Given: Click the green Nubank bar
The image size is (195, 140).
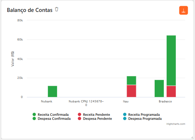Looking at the screenshot, I should point(53,92).
